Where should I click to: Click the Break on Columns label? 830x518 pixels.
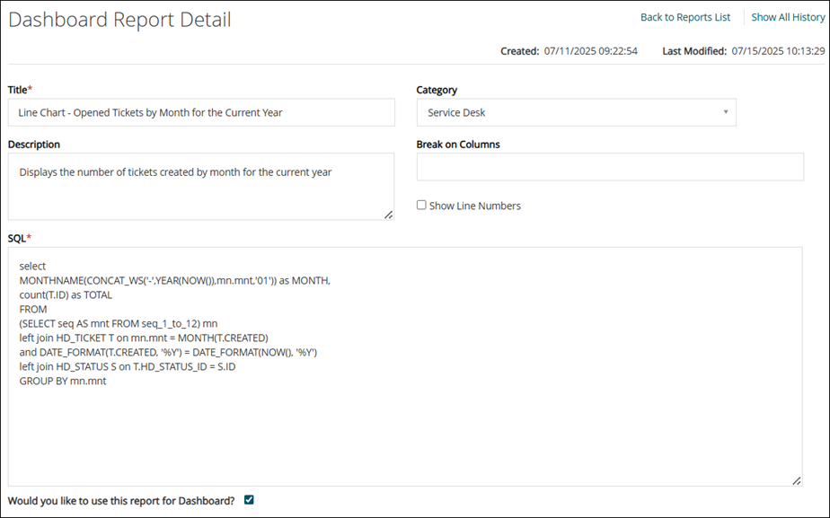(x=458, y=144)
